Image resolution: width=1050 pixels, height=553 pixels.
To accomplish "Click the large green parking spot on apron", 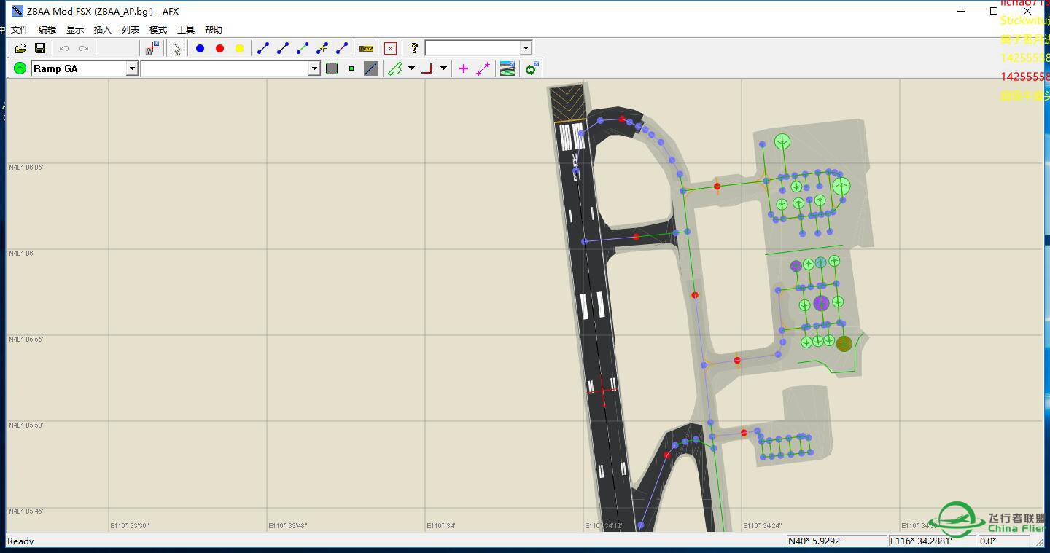I will 841,186.
